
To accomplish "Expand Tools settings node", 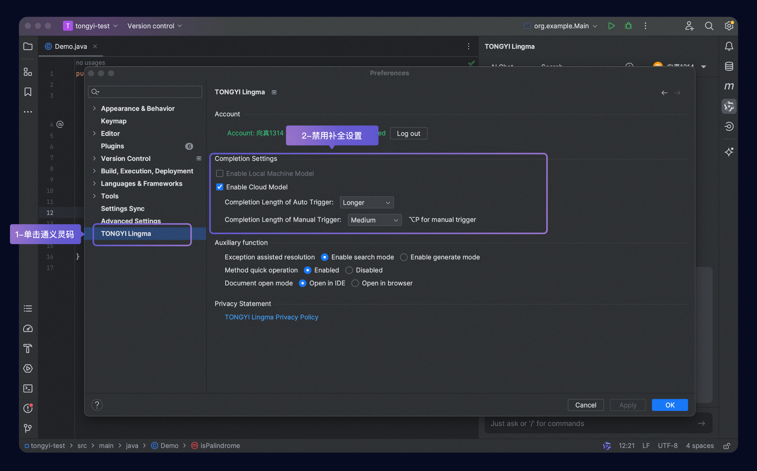I will click(x=94, y=196).
